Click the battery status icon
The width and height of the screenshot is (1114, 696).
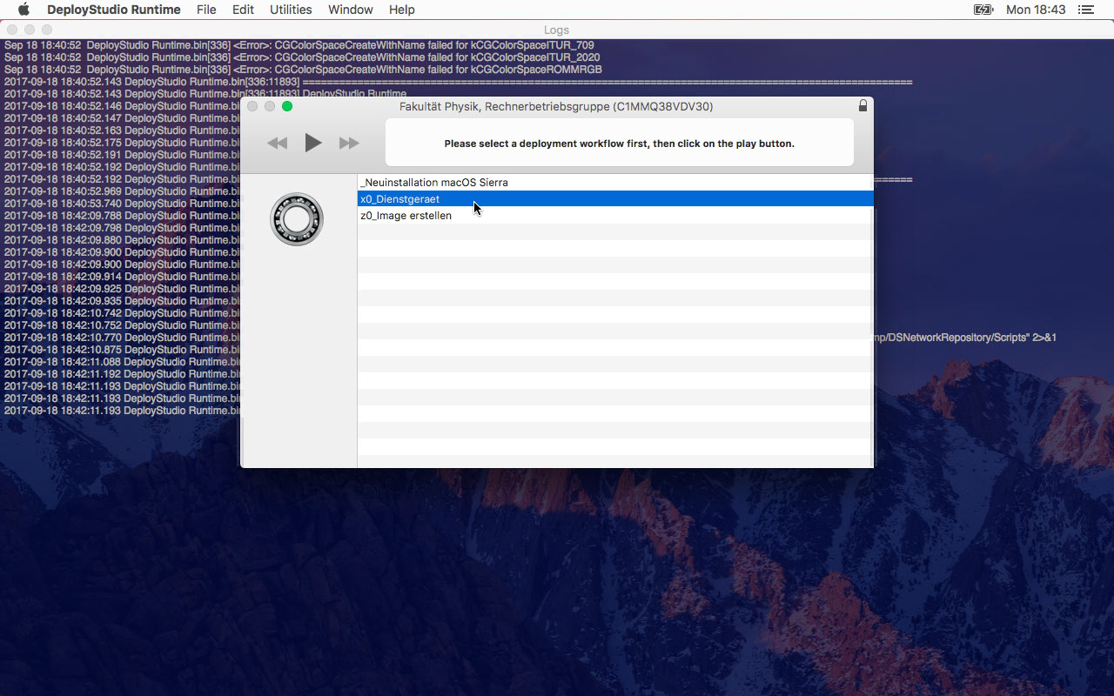983,10
